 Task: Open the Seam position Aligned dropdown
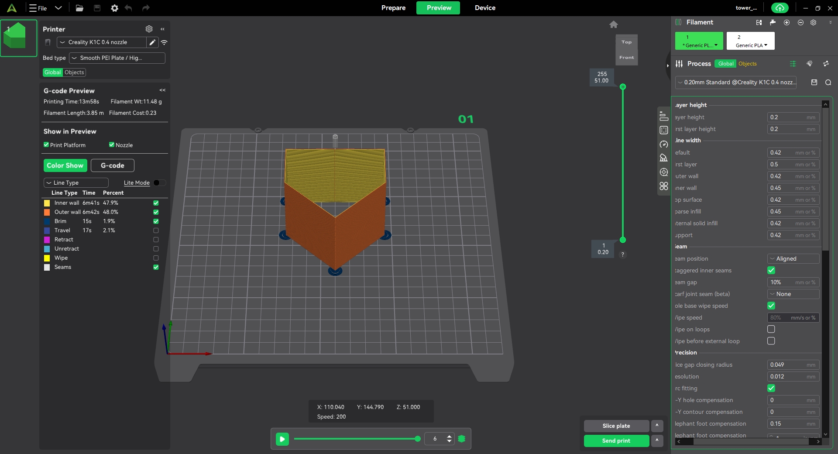click(793, 259)
